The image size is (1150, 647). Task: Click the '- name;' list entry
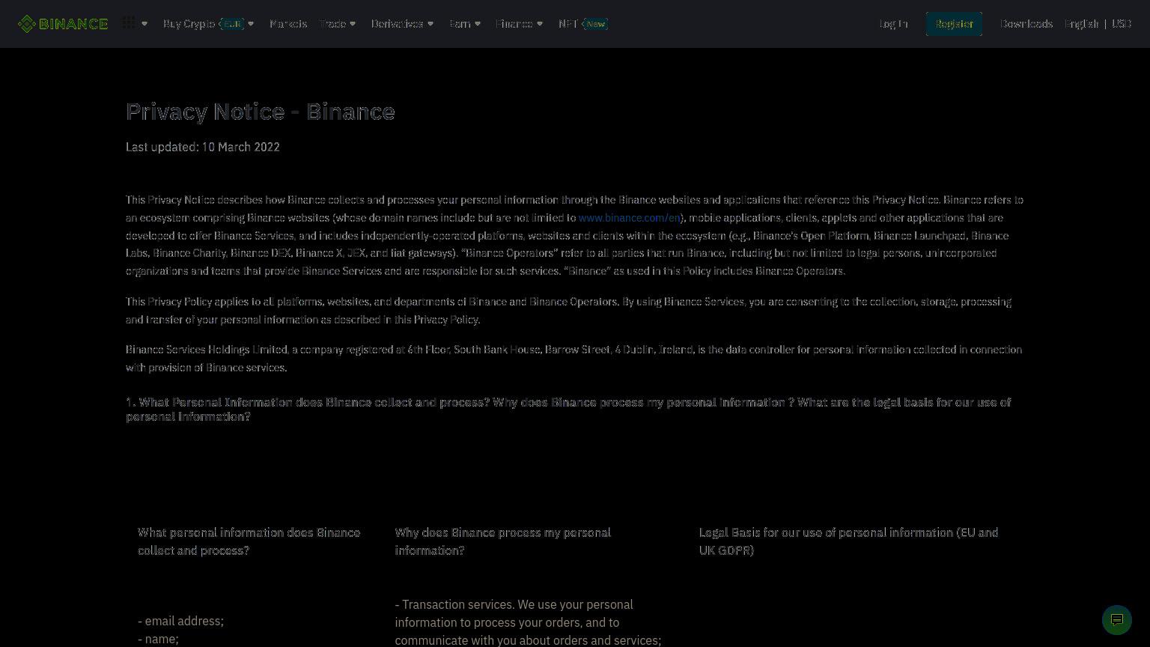click(x=158, y=639)
